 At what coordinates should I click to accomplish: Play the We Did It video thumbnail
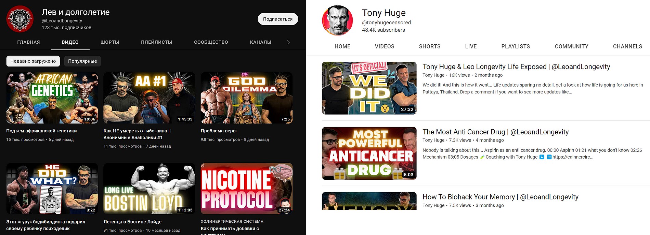(x=369, y=88)
